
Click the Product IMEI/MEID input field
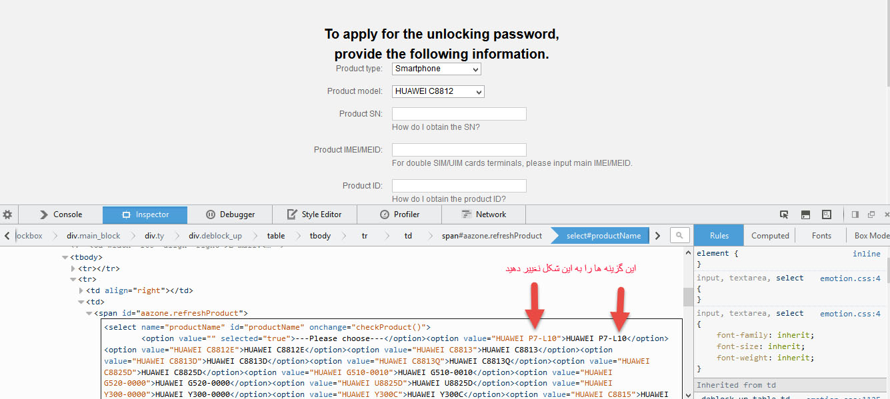tap(459, 150)
